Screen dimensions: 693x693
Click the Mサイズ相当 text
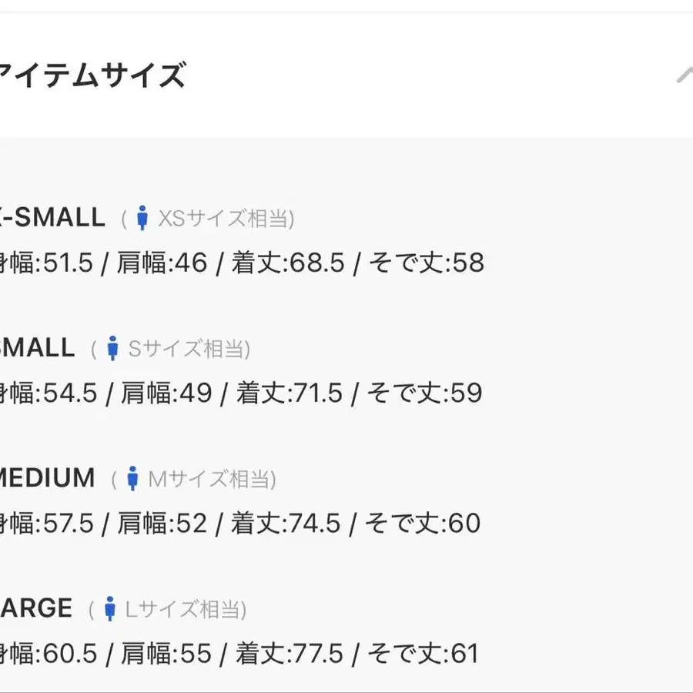point(211,479)
